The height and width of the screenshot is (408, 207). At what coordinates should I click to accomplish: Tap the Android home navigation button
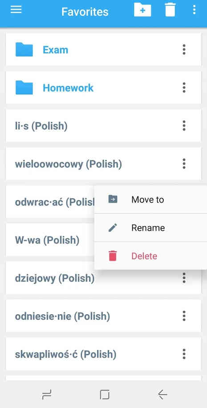coord(105,395)
